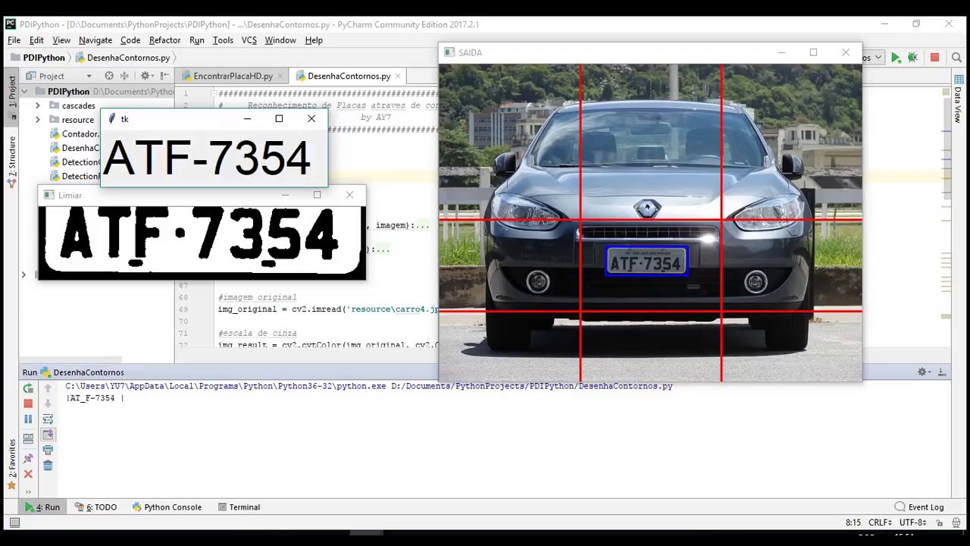Open the Navigate menu
This screenshot has width=970, height=546.
[x=95, y=40]
